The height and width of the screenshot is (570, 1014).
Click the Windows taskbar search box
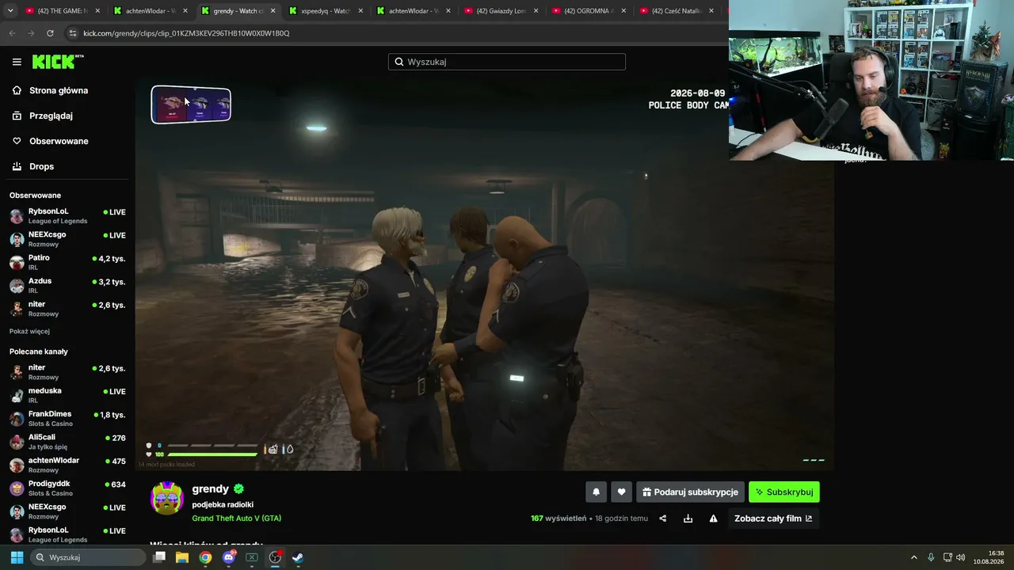click(x=88, y=557)
